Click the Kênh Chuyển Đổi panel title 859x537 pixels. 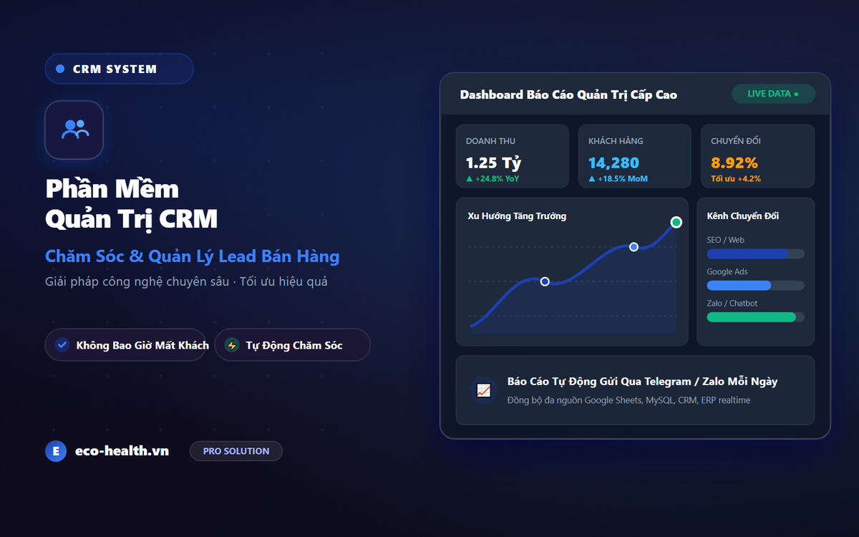(743, 216)
